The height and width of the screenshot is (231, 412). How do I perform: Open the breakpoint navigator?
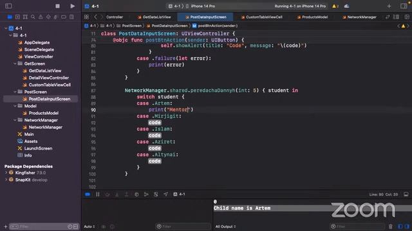(x=64, y=17)
